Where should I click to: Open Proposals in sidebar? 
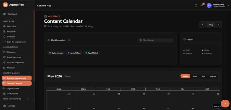coord(11,32)
